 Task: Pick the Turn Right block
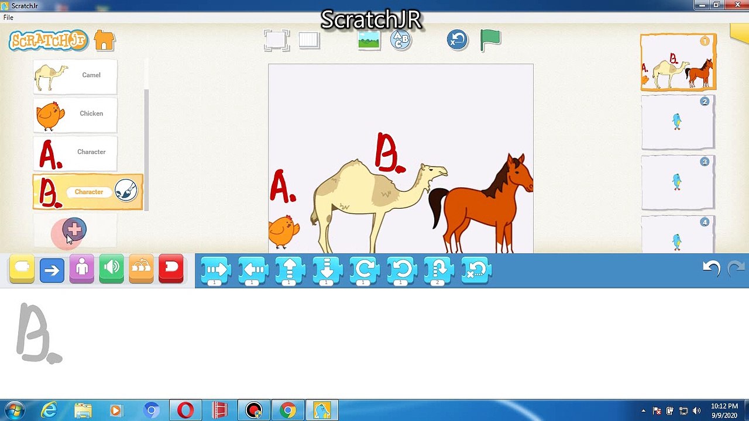(x=364, y=271)
